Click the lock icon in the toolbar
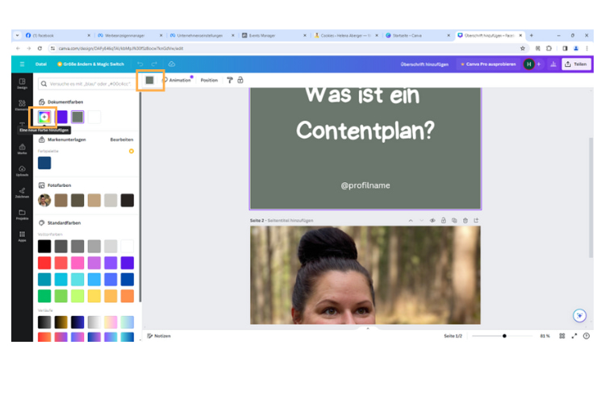The height and width of the screenshot is (403, 605). (240, 80)
